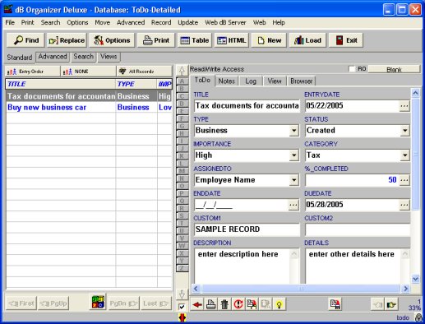Open the DUEDATE picker ellipsis button
Screen dimensions: 425x324
coord(404,205)
